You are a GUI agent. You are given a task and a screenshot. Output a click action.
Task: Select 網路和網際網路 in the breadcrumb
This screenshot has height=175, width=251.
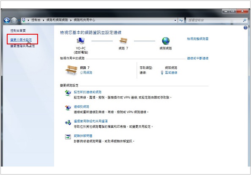click(x=57, y=20)
